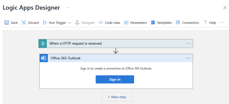The image size is (229, 104).
Task: Click the Office 365 Outlook icon
Action: [44, 58]
